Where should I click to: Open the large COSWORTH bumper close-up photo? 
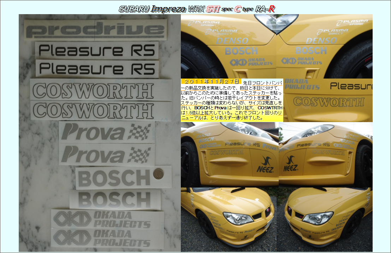click(x=328, y=100)
